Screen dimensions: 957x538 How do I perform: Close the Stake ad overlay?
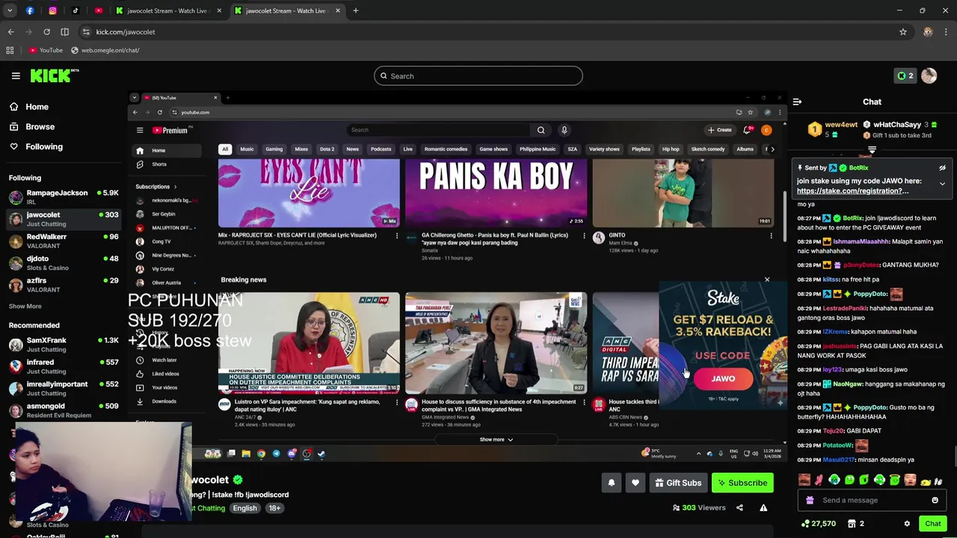pos(766,280)
